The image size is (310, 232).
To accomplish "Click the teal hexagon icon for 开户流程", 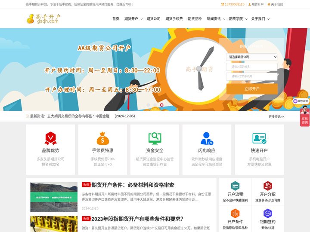I will 235,186.
